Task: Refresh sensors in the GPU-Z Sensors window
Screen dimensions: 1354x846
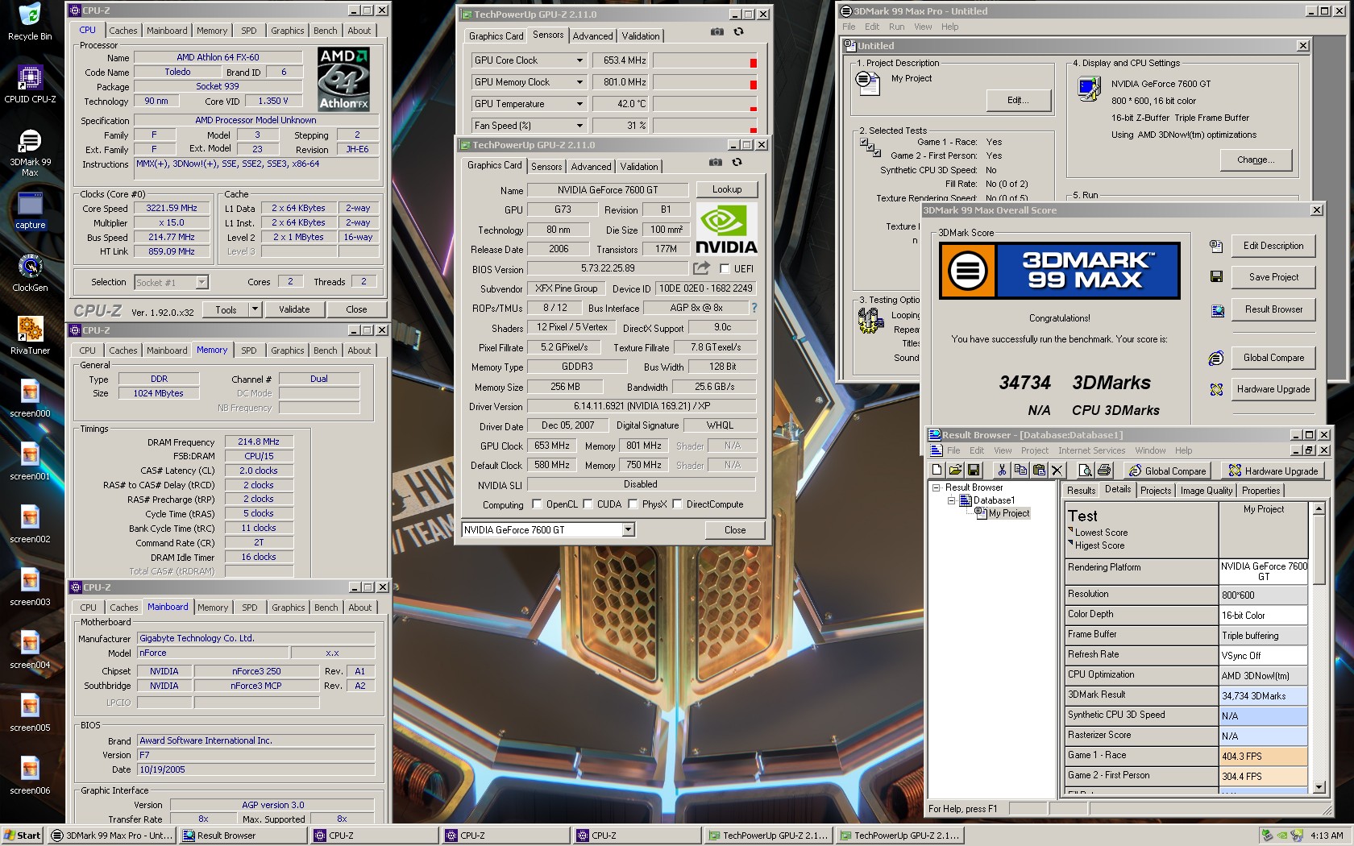Action: click(x=738, y=32)
